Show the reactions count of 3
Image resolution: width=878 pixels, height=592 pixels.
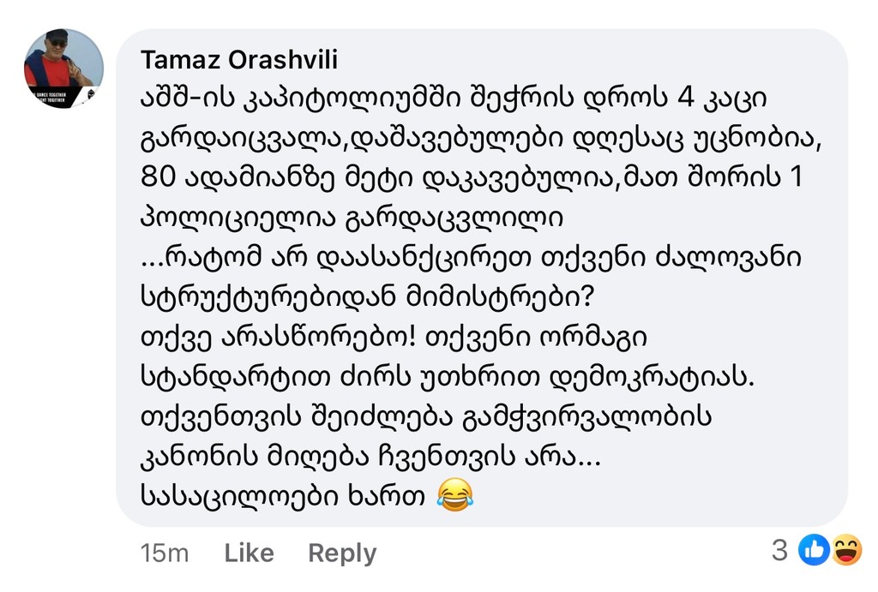pyautogui.click(x=779, y=551)
